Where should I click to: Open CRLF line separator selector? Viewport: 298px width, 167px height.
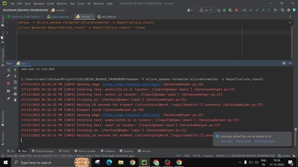187,156
